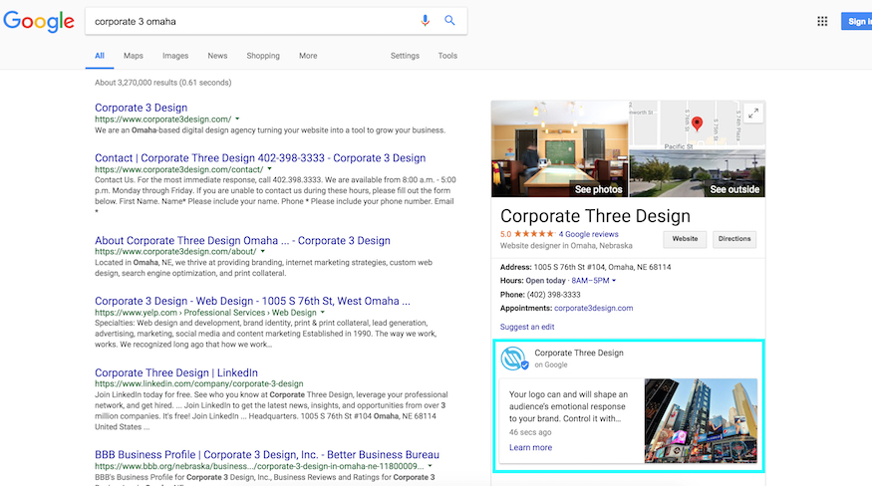Click the magnifying glass search icon
Screen dimensions: 872x486
[449, 21]
